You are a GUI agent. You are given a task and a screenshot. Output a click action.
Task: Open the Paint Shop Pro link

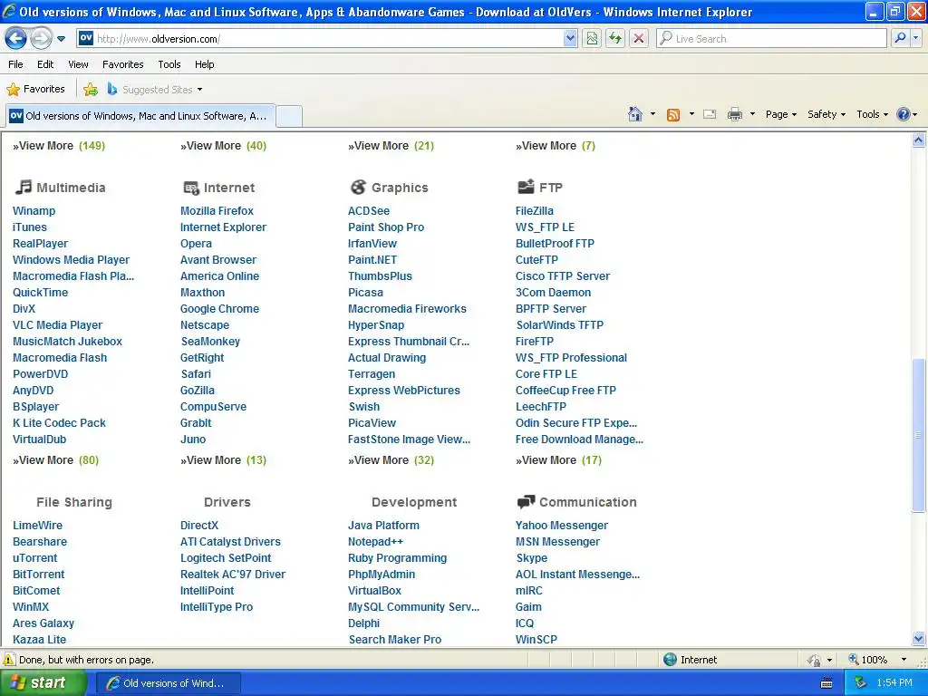click(386, 227)
